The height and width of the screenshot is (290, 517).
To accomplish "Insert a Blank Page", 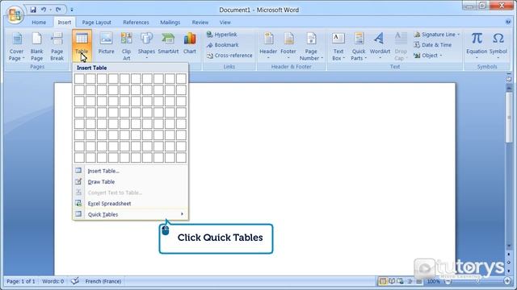I will click(36, 47).
